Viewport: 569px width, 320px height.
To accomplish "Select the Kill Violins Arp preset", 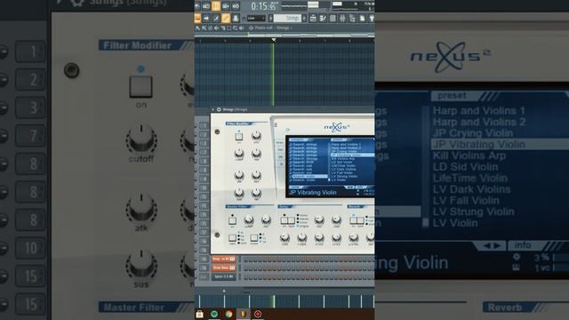I will click(x=343, y=159).
